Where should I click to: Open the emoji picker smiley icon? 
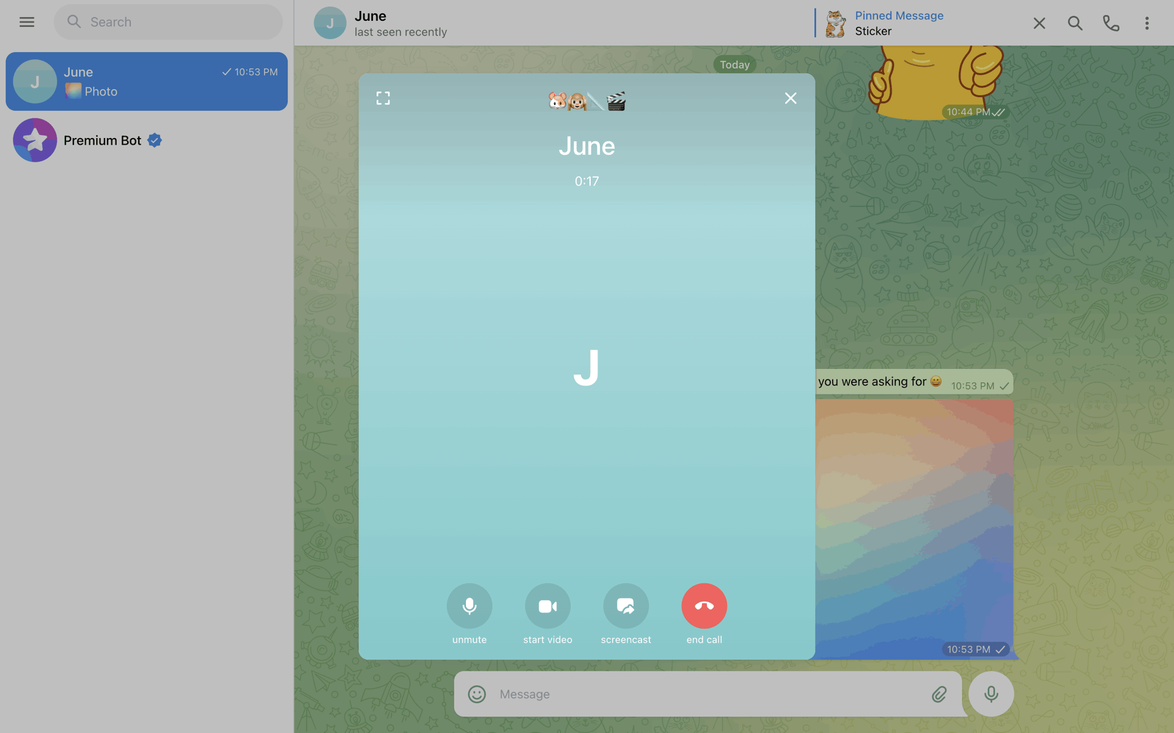477,694
